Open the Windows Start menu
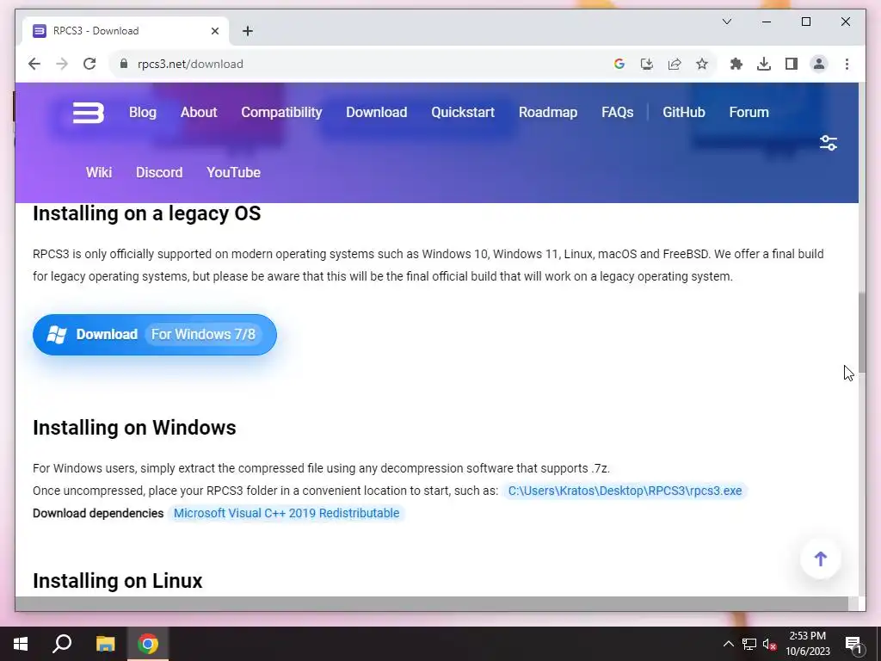881x661 pixels. click(21, 644)
